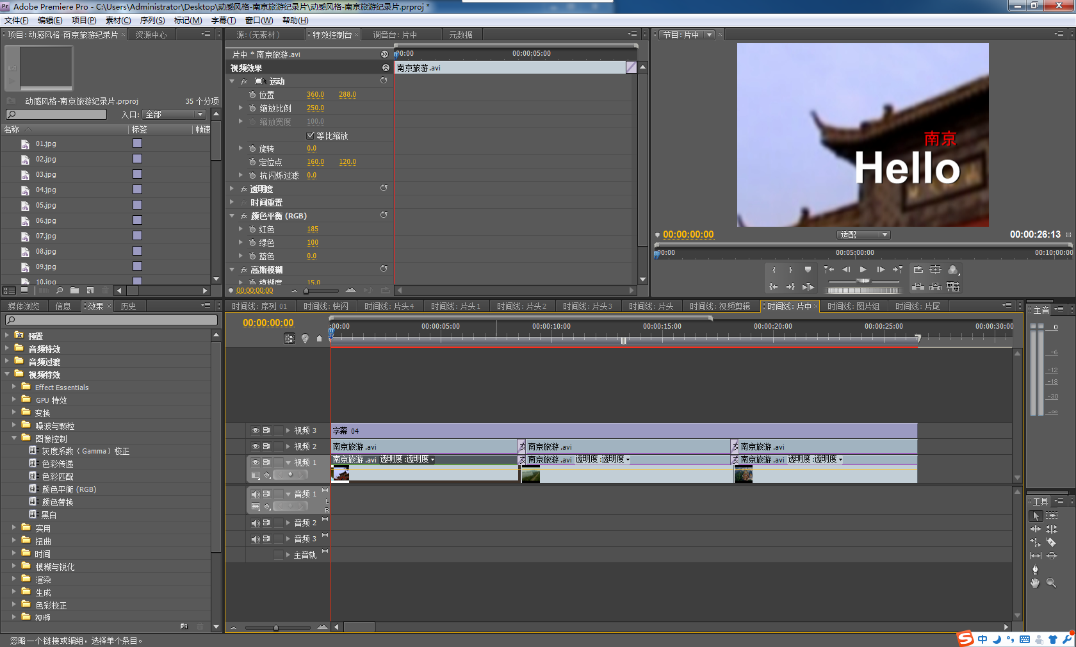The width and height of the screenshot is (1076, 647).
Task: Select 颜色平衡 (RGB) effect in list
Action: tap(69, 489)
